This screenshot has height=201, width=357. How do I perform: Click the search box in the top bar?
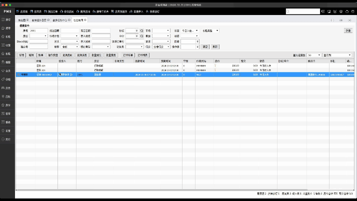point(303,11)
